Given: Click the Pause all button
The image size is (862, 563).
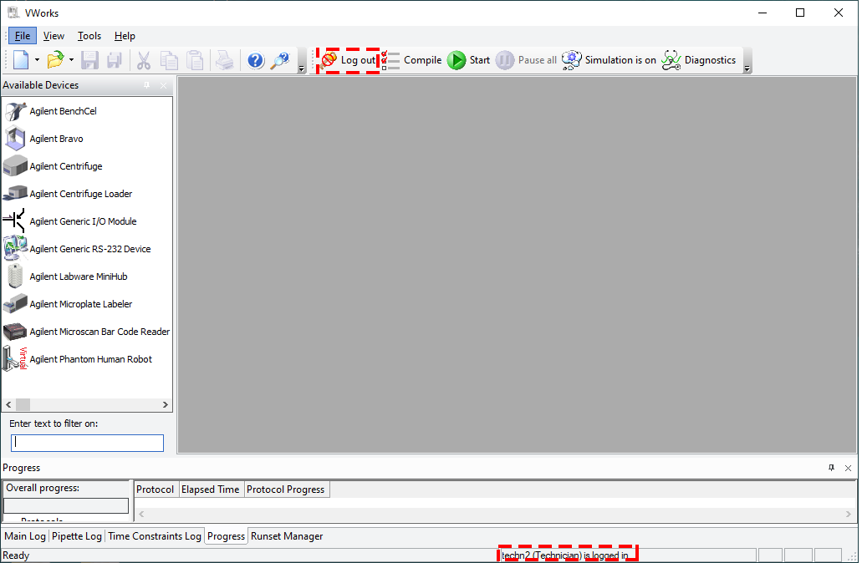Looking at the screenshot, I should click(526, 60).
